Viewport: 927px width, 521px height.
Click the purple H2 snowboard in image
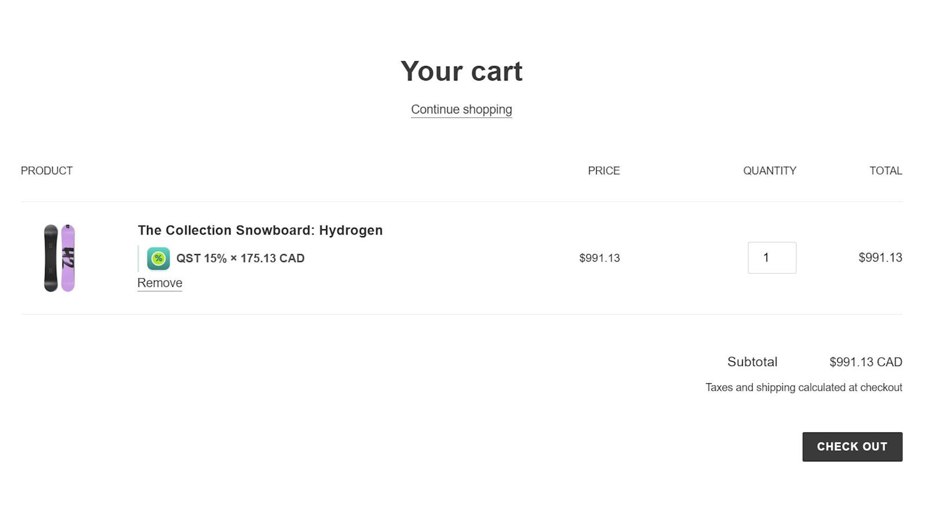(68, 258)
